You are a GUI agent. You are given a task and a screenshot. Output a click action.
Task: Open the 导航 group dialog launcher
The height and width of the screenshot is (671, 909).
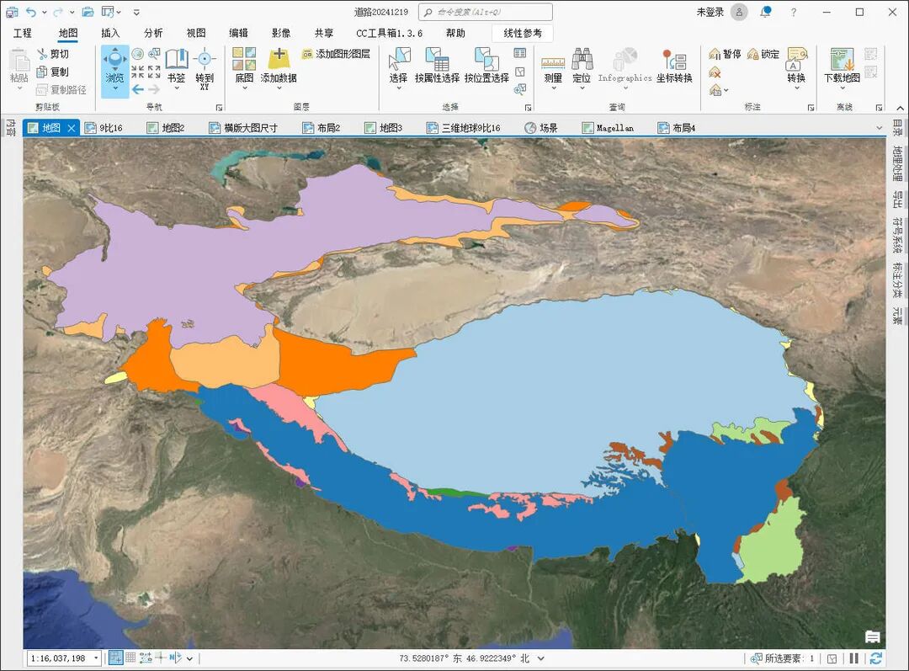click(x=220, y=108)
